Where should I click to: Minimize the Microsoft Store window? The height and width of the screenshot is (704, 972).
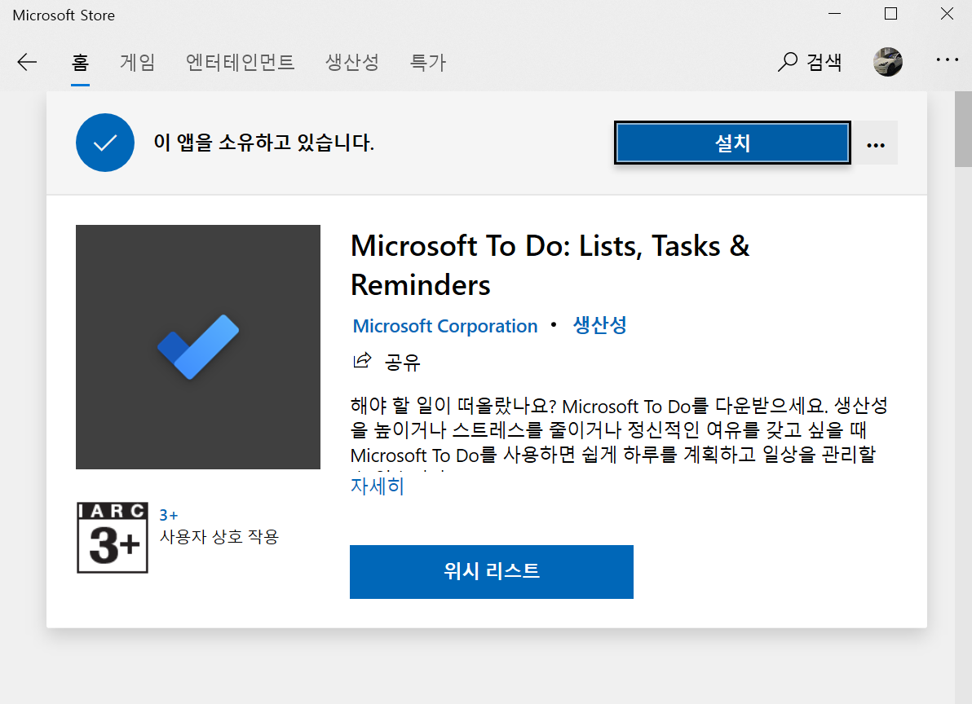835,14
